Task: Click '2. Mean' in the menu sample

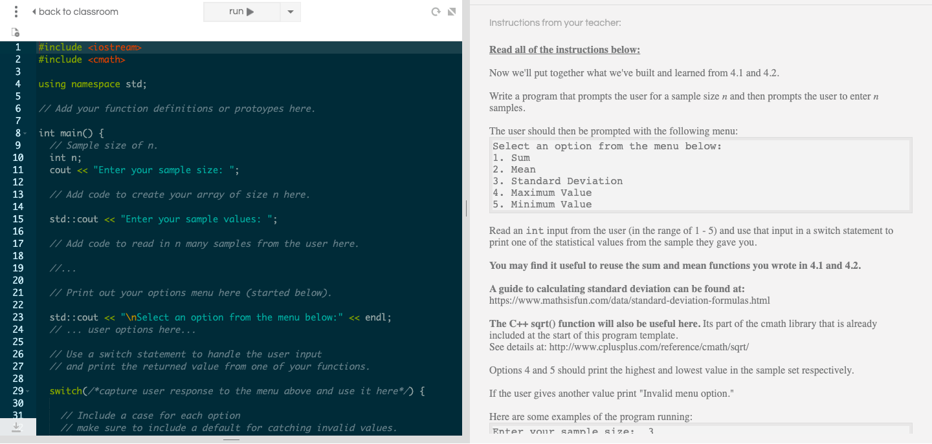Action: pyautogui.click(x=514, y=169)
